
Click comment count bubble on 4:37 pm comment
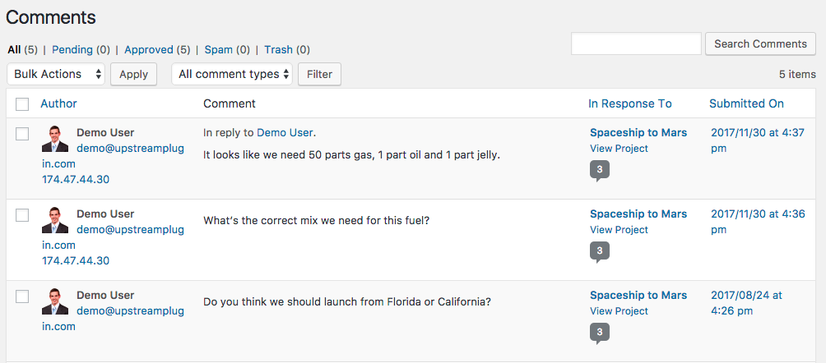[600, 170]
